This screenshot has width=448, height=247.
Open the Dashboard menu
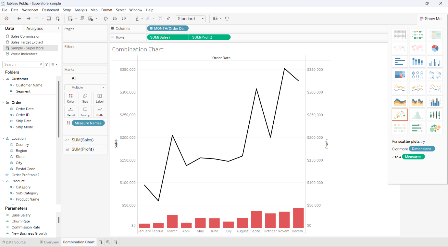50,10
